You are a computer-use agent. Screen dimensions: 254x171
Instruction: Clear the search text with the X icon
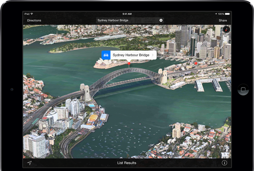(x=161, y=20)
